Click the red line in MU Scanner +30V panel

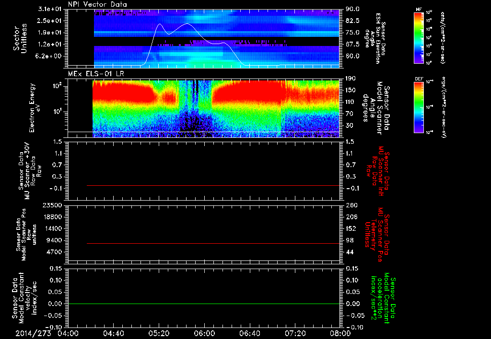point(213,185)
